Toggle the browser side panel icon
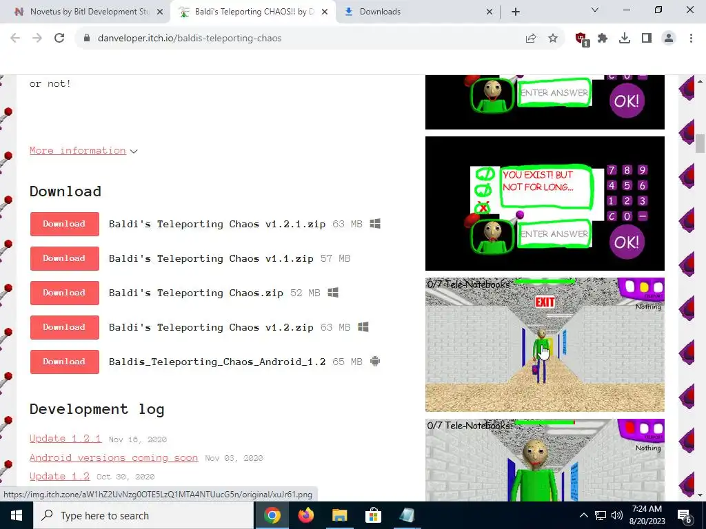This screenshot has width=706, height=529. click(647, 39)
